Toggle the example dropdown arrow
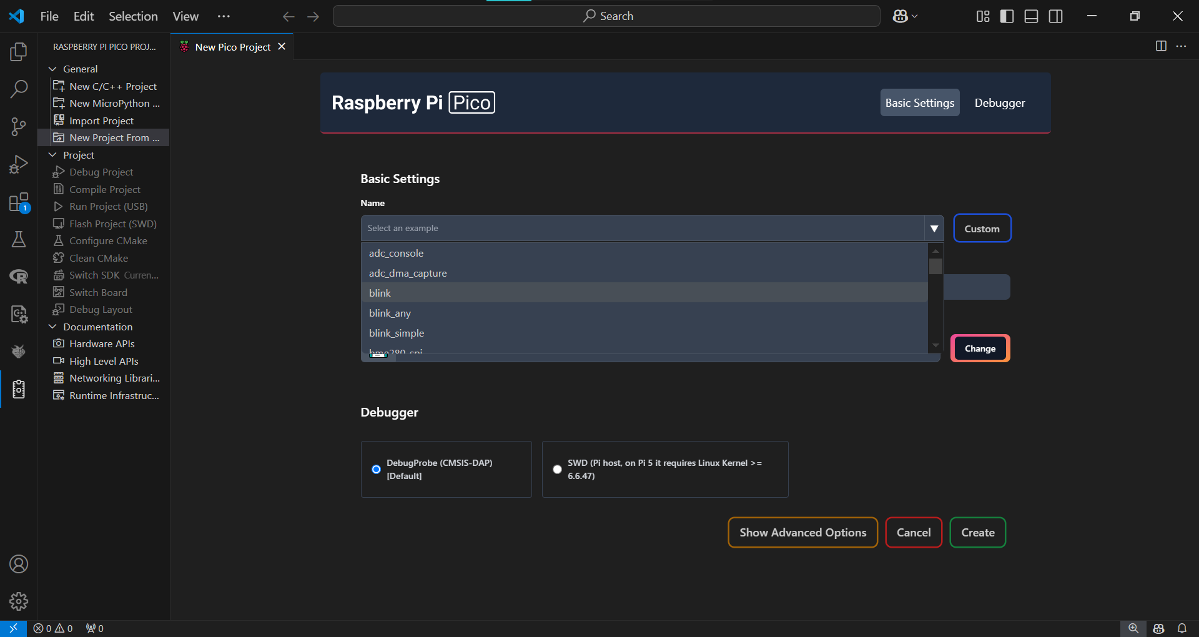Screen dimensions: 1199x637 click(934, 229)
